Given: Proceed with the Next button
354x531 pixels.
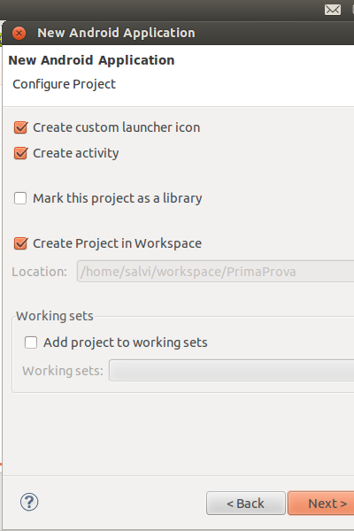Looking at the screenshot, I should (x=321, y=504).
